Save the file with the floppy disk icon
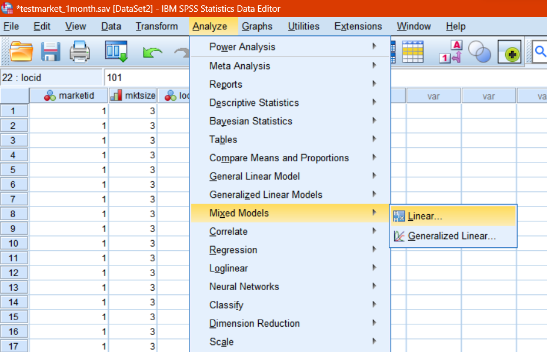 click(x=51, y=51)
